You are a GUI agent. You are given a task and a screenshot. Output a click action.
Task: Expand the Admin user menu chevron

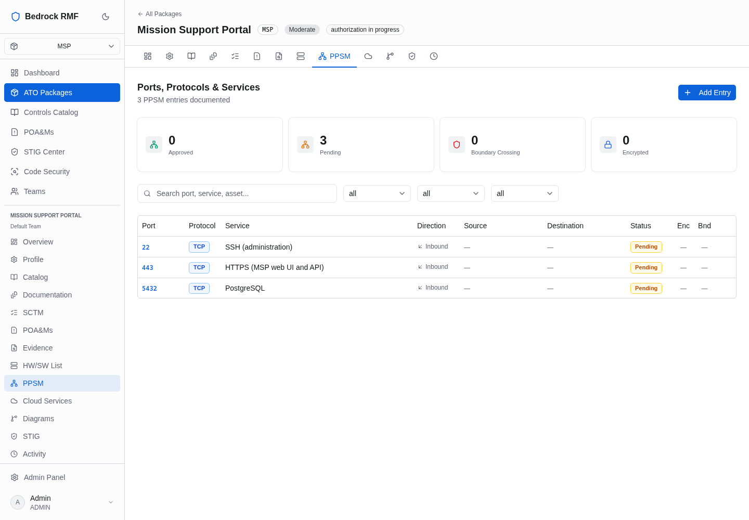(x=111, y=502)
